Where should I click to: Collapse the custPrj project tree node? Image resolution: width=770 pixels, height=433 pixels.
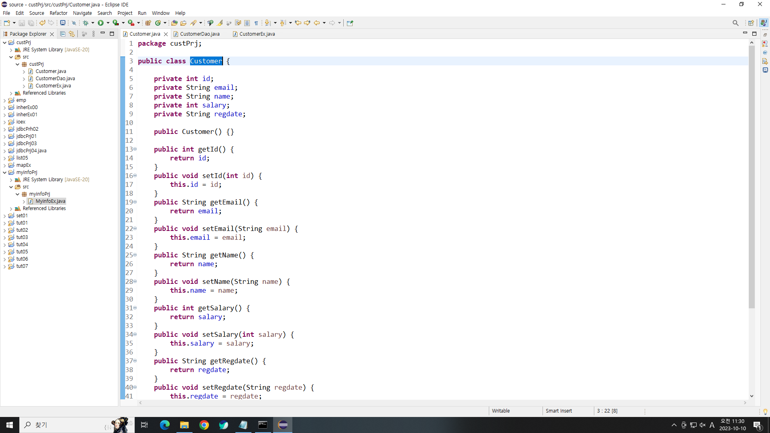point(4,42)
